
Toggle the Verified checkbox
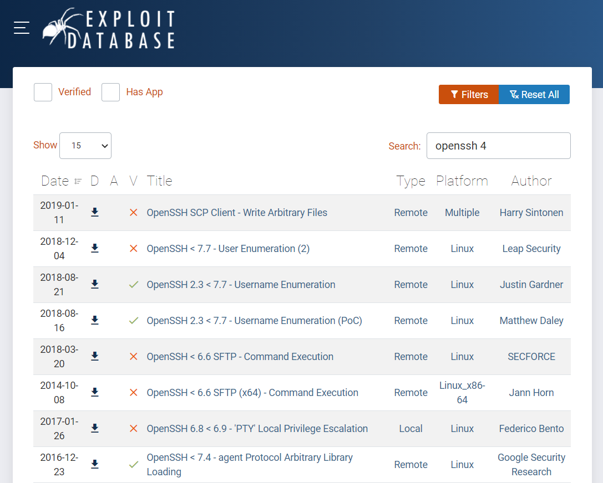tap(43, 92)
